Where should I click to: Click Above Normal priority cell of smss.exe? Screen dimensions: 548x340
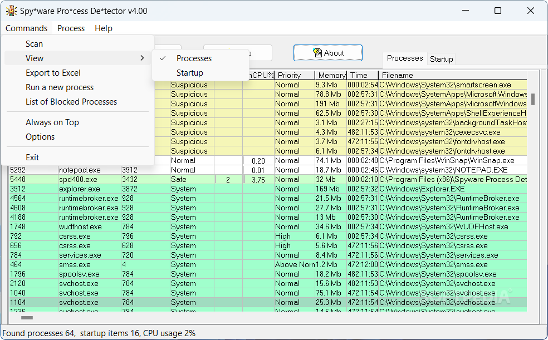coord(295,264)
